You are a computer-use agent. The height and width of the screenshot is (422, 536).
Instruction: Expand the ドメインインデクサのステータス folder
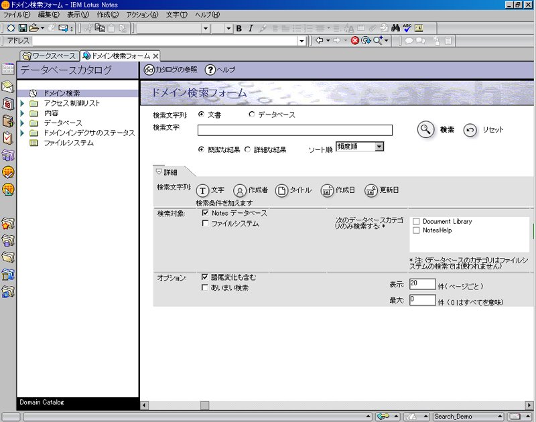[x=22, y=133]
